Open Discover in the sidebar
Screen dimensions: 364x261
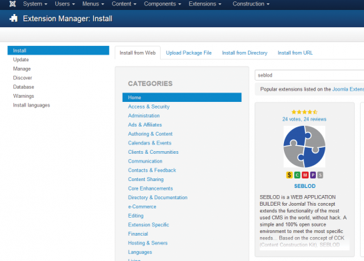point(23,78)
